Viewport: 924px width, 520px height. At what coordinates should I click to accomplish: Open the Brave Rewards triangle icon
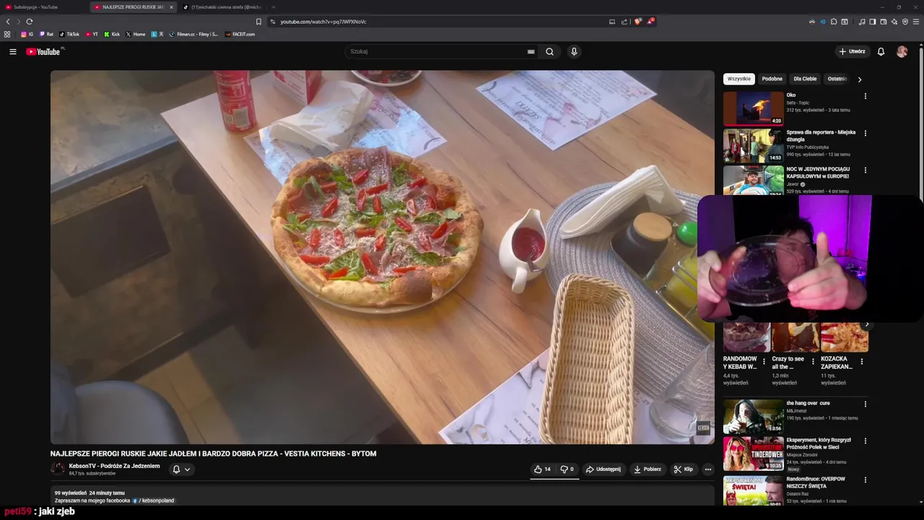pos(650,22)
